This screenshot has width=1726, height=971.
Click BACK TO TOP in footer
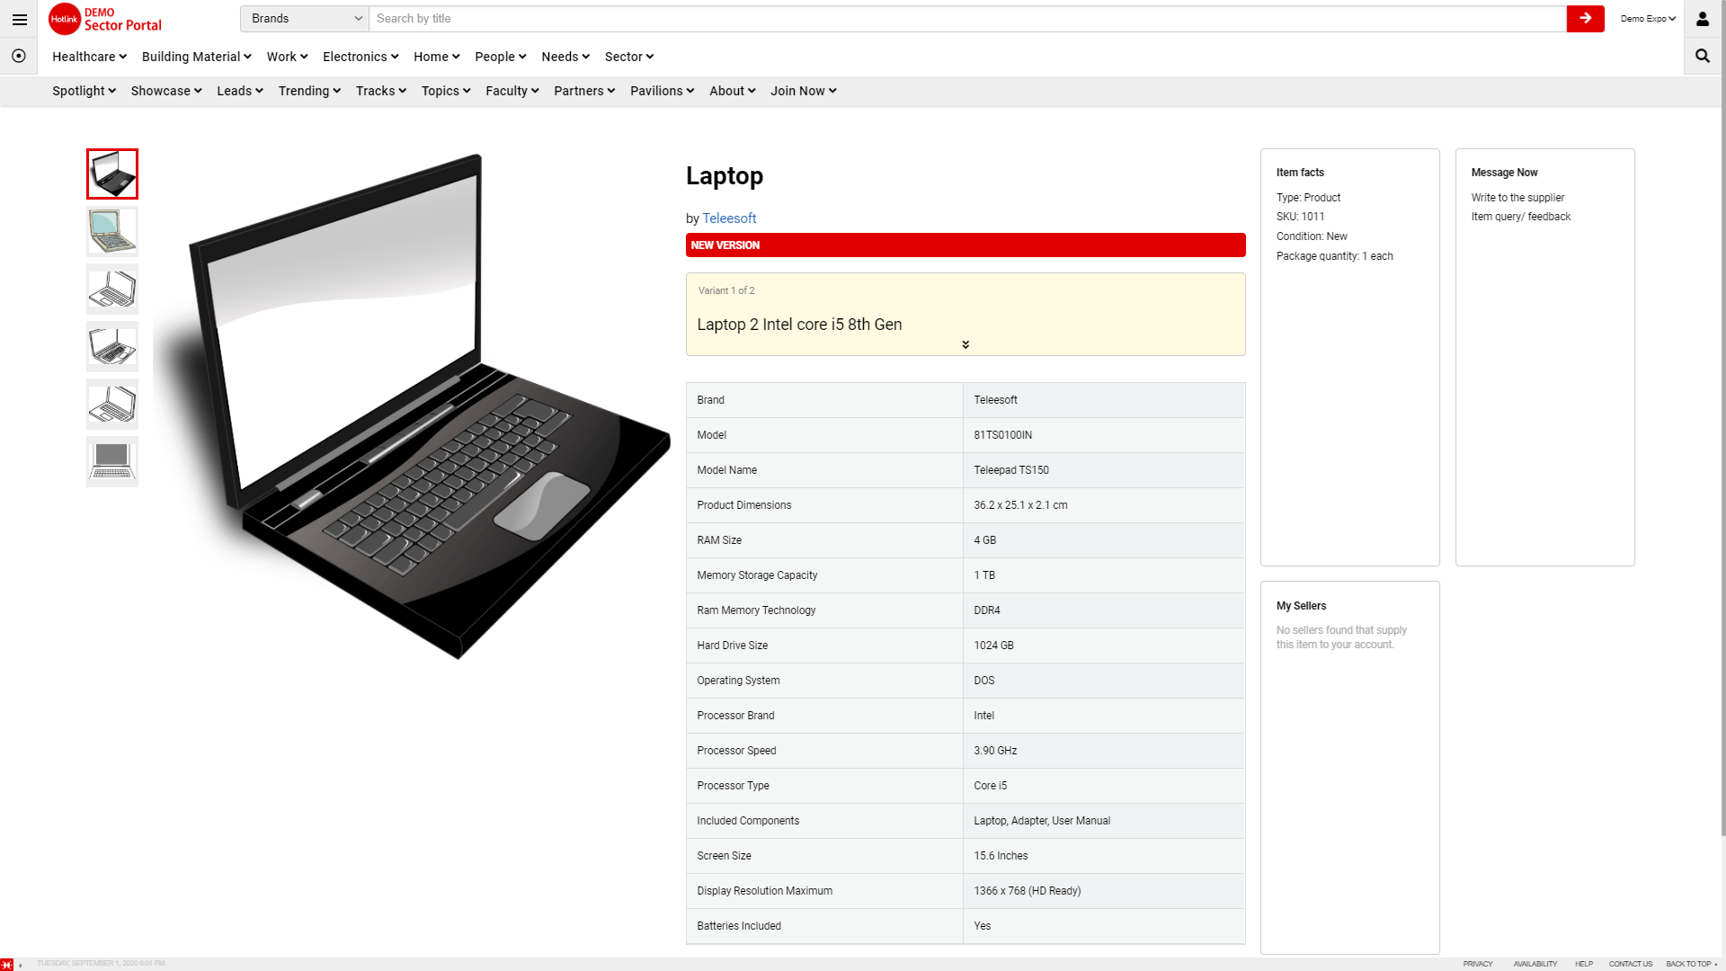1691,964
